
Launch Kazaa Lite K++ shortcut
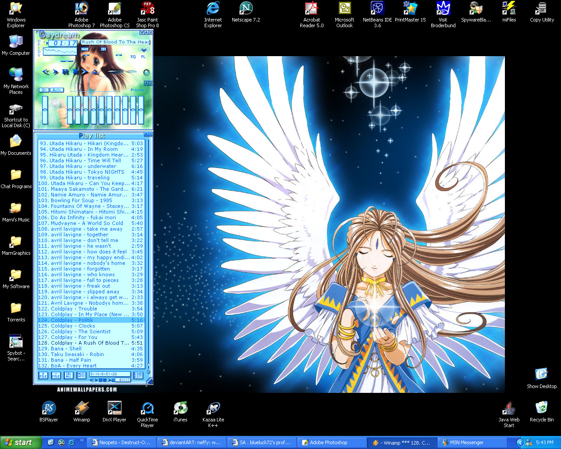click(213, 414)
